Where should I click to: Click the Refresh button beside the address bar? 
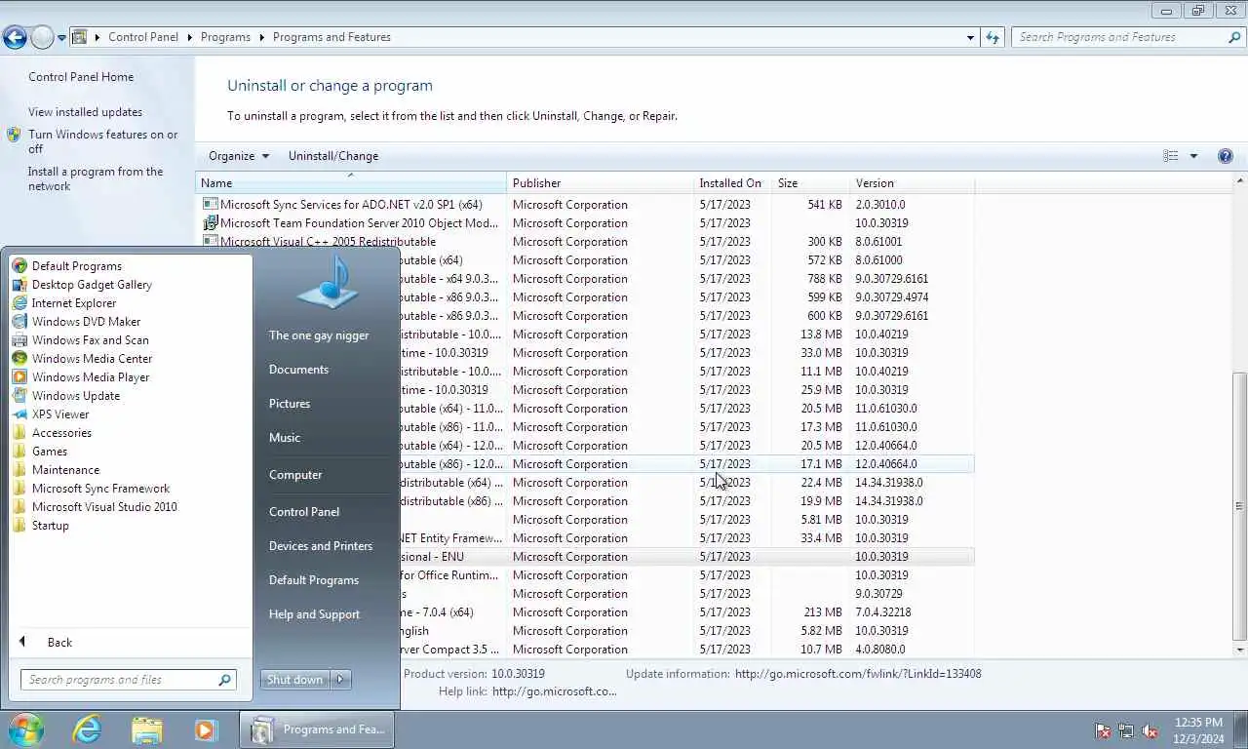pos(993,37)
